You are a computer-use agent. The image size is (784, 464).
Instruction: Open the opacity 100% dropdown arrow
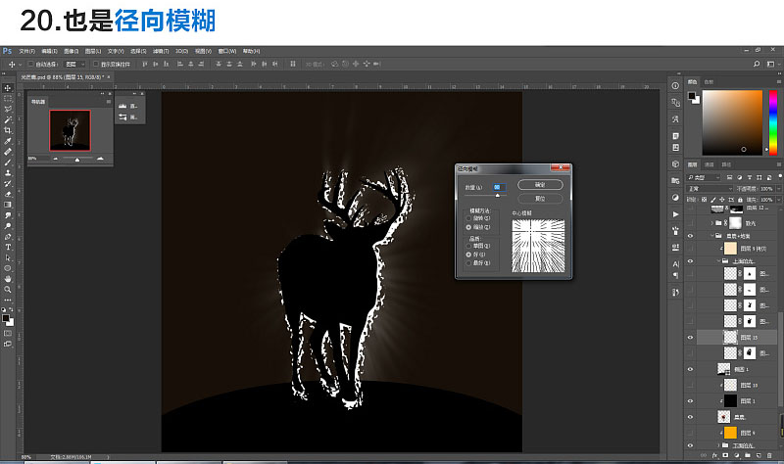(779, 189)
